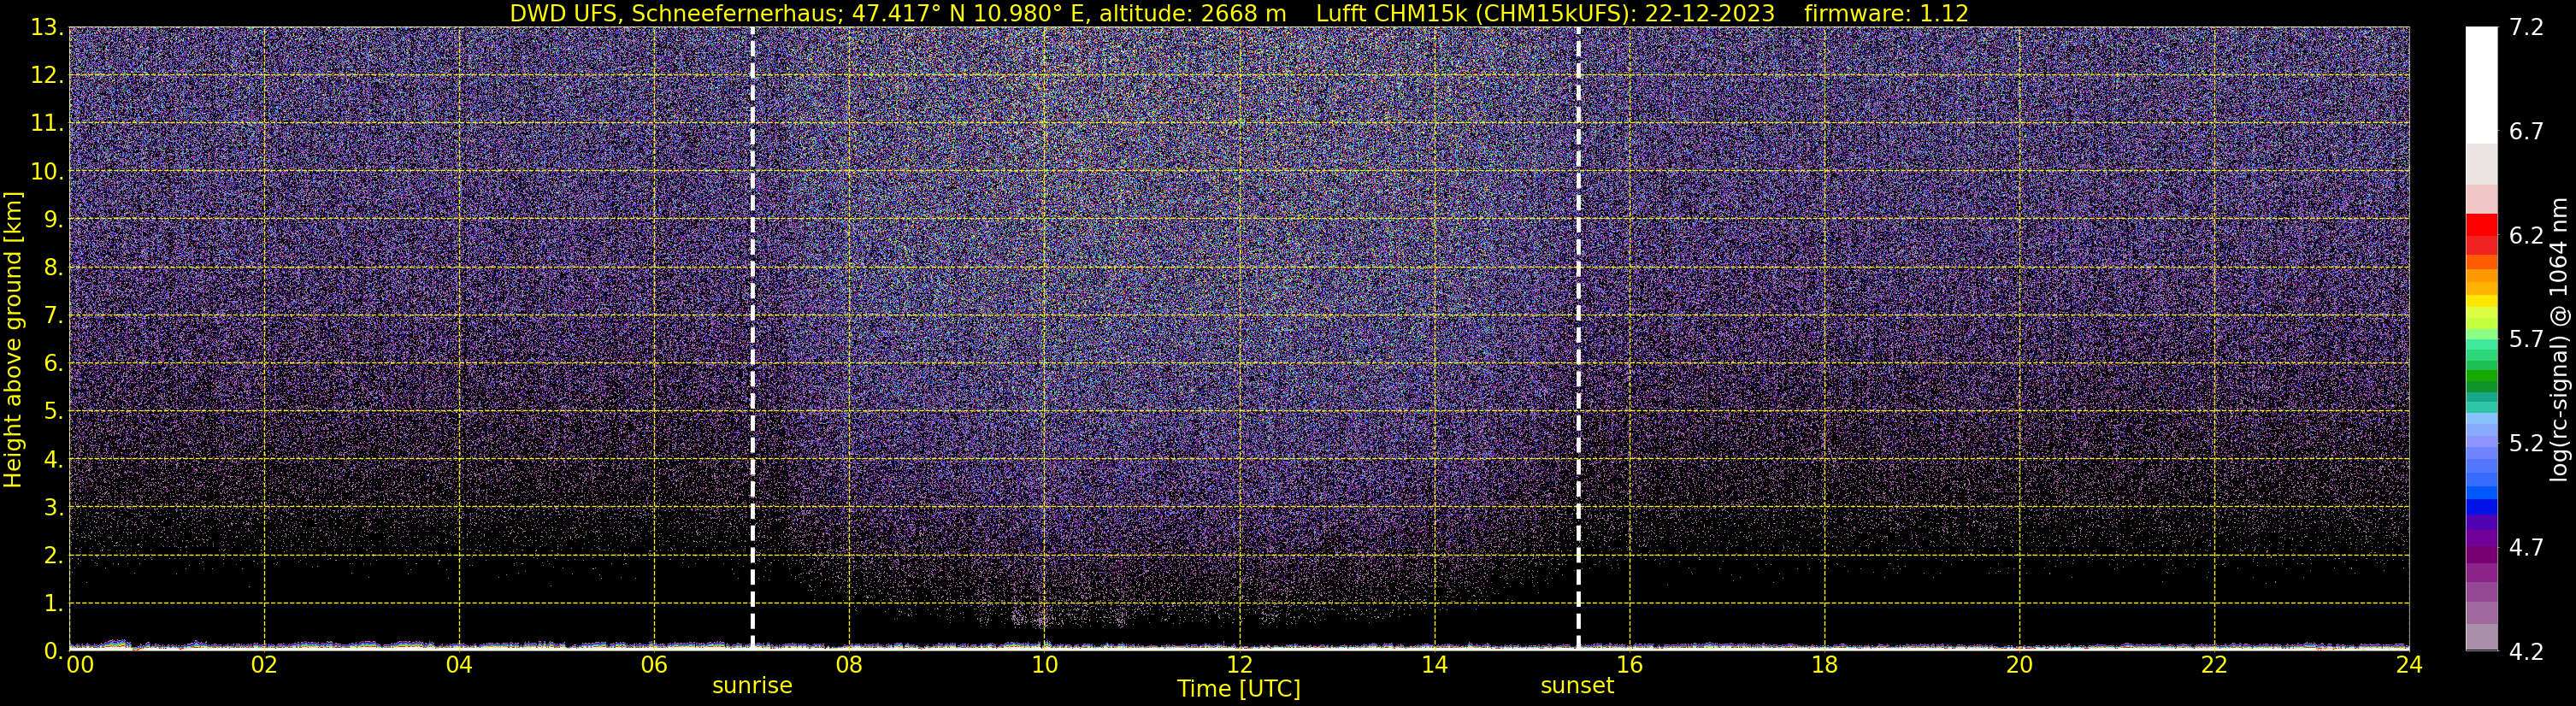The image size is (2576, 706).
Task: Click the x-axis tick label '14'
Action: point(1434,665)
